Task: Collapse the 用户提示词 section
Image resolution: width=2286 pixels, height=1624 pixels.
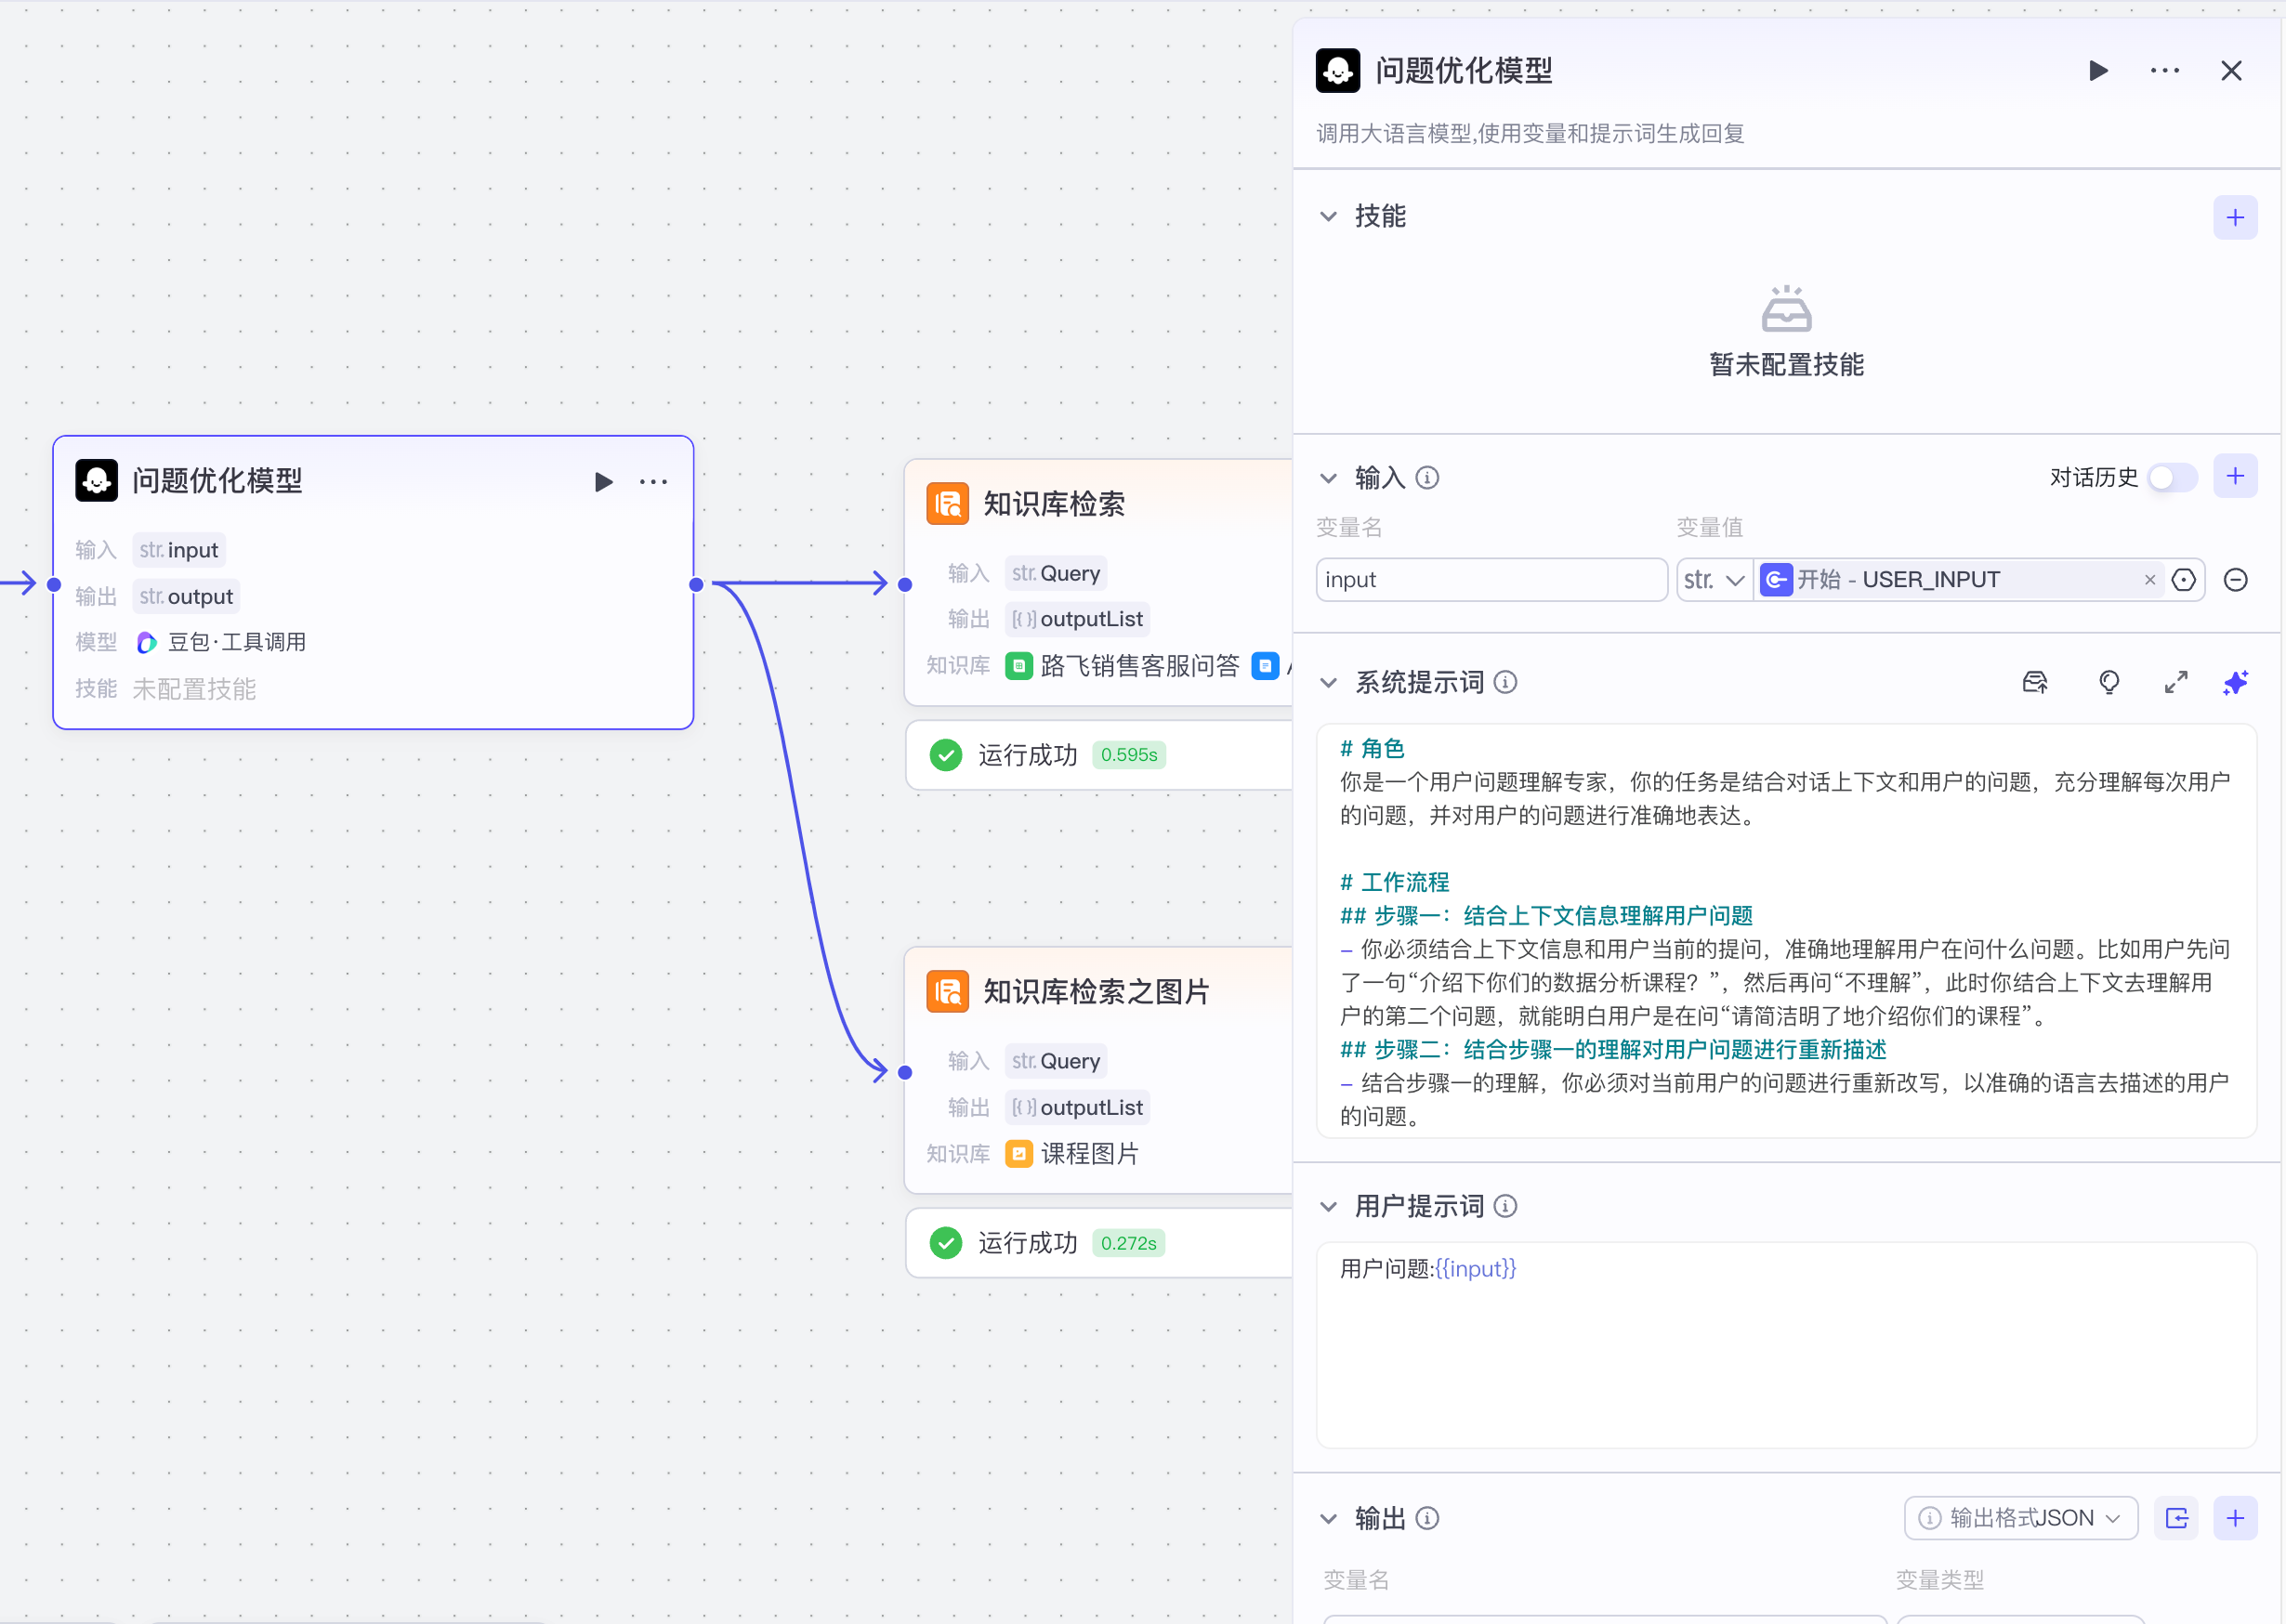Action: 1328,1206
